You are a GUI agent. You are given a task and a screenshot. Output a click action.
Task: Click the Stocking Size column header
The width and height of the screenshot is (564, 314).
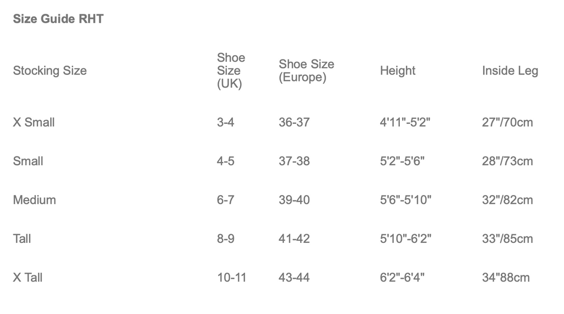tap(50, 71)
